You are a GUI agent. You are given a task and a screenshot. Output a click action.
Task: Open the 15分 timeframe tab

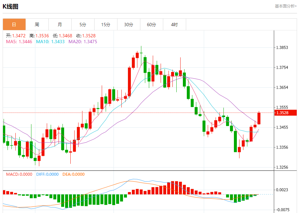pyautogui.click(x=106, y=25)
